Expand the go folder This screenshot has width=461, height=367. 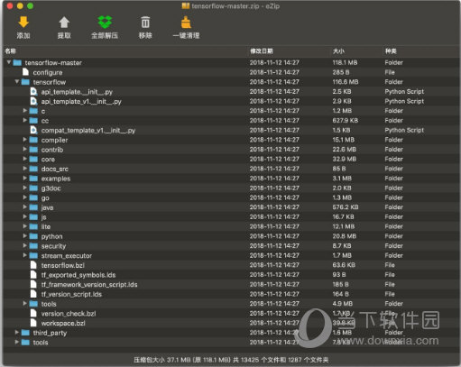[x=25, y=197]
